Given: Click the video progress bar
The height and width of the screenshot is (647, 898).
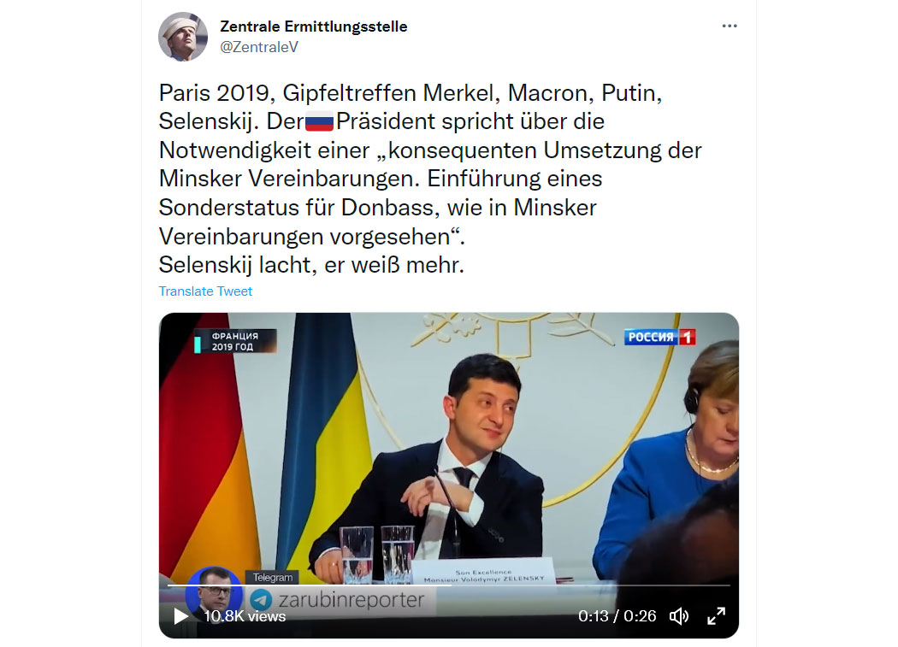Looking at the screenshot, I should pyautogui.click(x=448, y=585).
